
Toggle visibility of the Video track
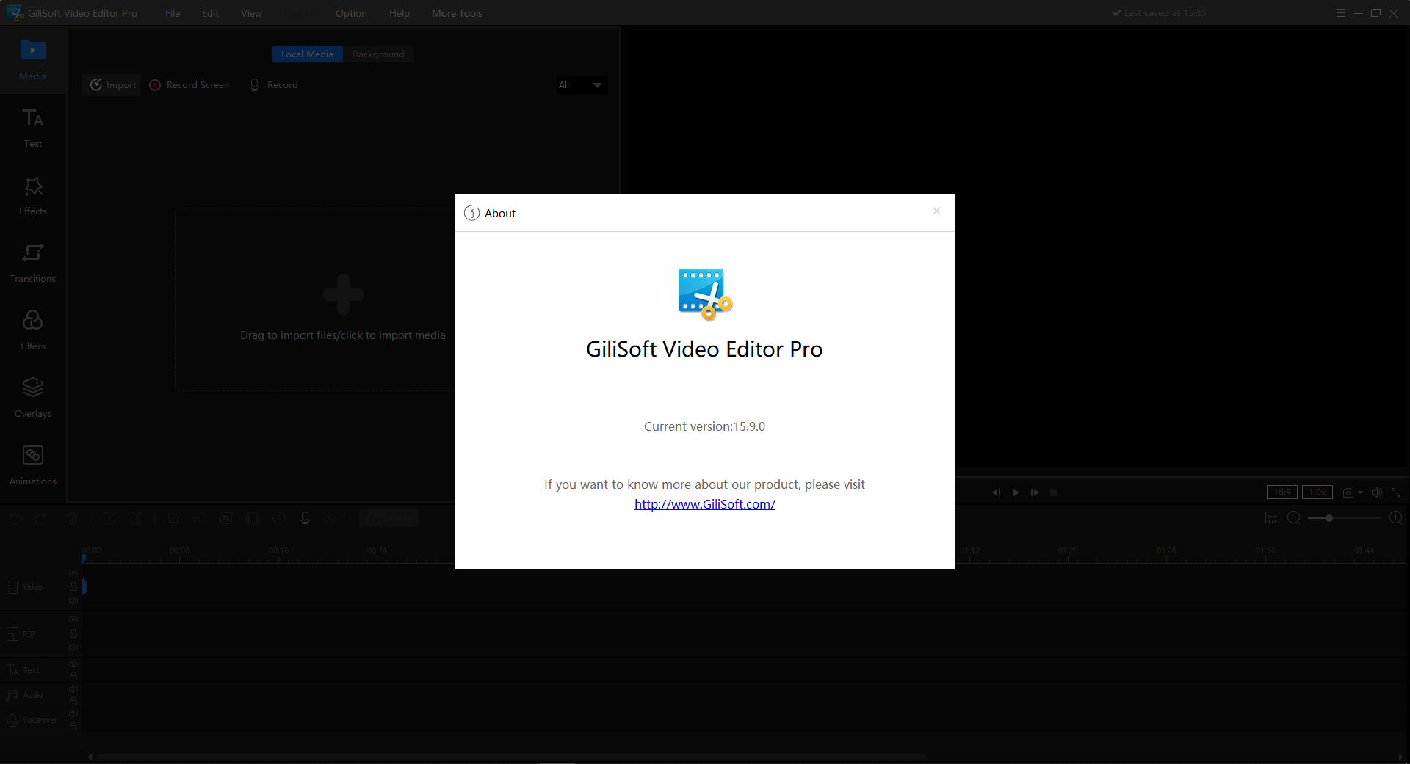click(73, 572)
